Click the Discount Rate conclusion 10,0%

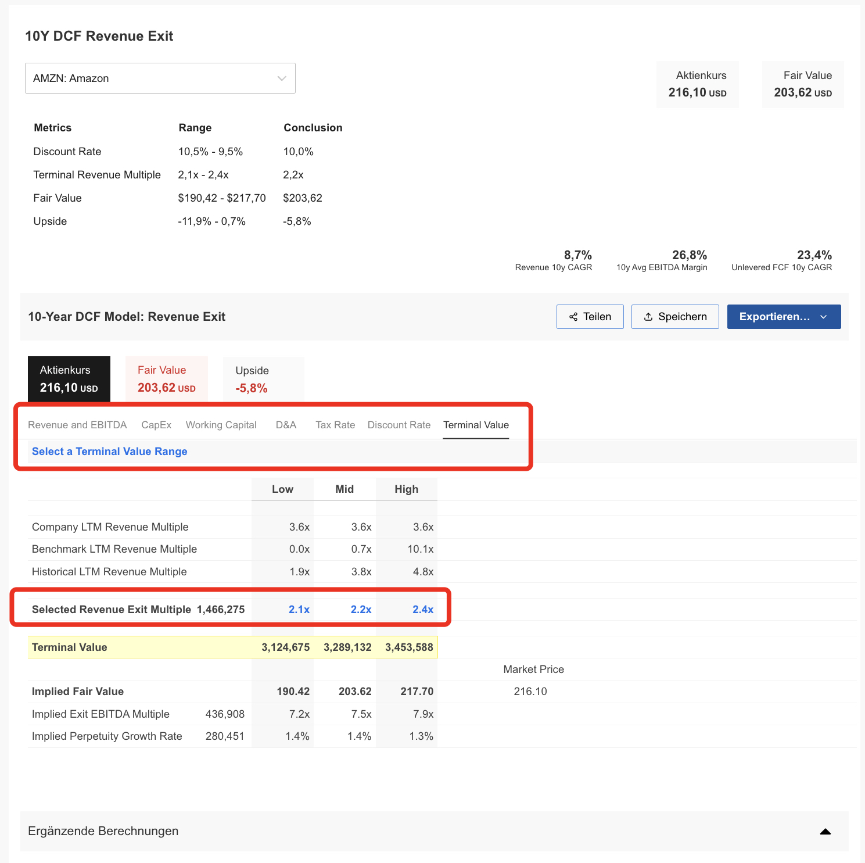(299, 152)
